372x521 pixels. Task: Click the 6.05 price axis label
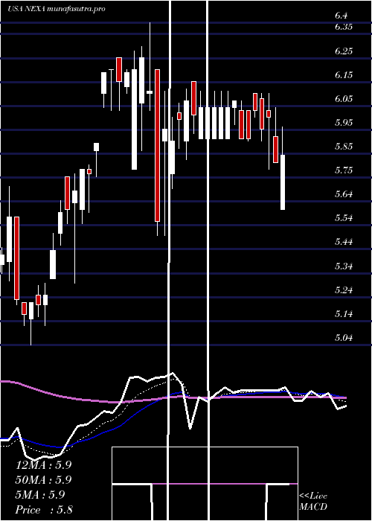point(344,99)
